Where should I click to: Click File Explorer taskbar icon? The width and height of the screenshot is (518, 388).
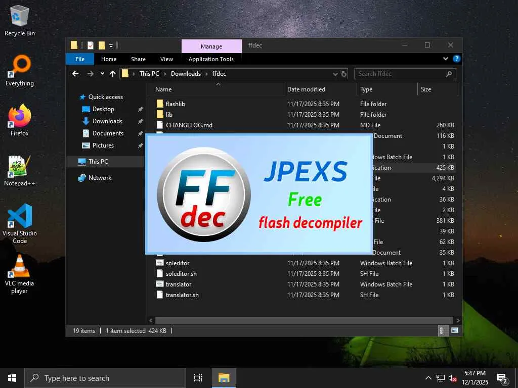(224, 378)
